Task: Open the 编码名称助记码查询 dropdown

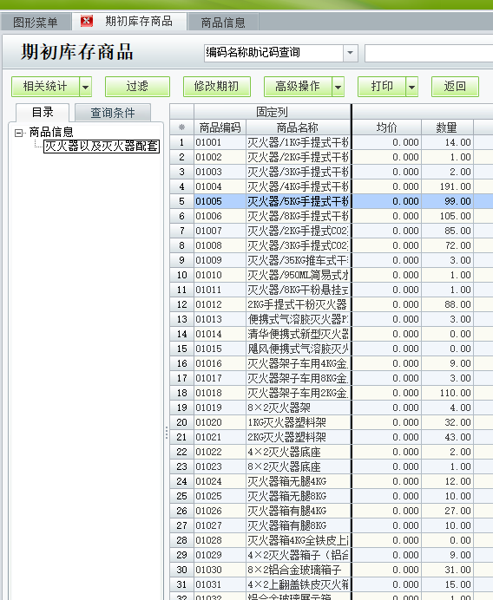Action: pos(350,53)
